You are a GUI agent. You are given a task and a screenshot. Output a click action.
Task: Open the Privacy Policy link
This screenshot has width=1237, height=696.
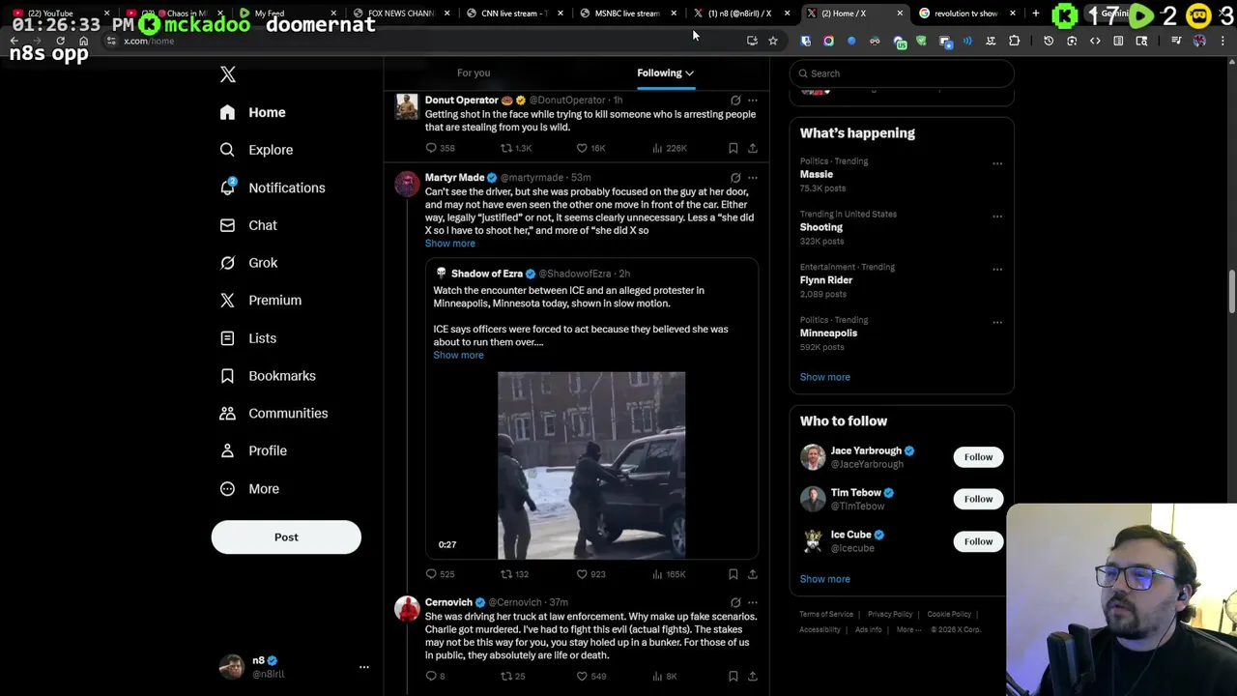coord(890,615)
